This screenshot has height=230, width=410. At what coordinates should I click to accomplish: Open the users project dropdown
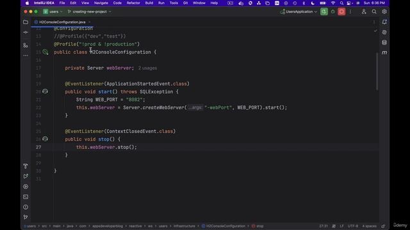(53, 11)
